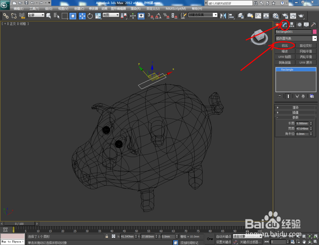Screen dimensions: 319x245
Task: Open reference coordinate dropdown 视图
Action: (111, 15)
